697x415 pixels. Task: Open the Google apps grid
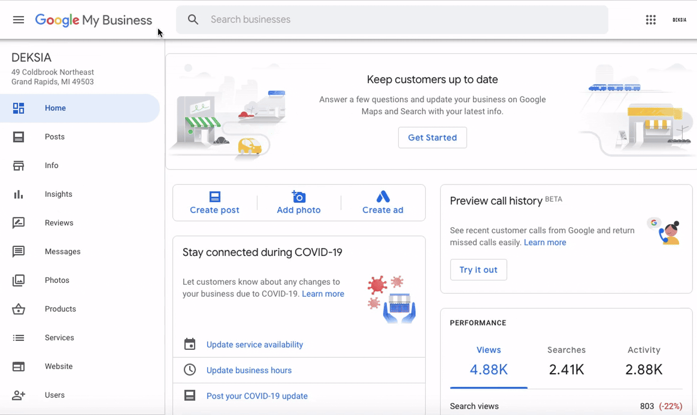(x=651, y=20)
